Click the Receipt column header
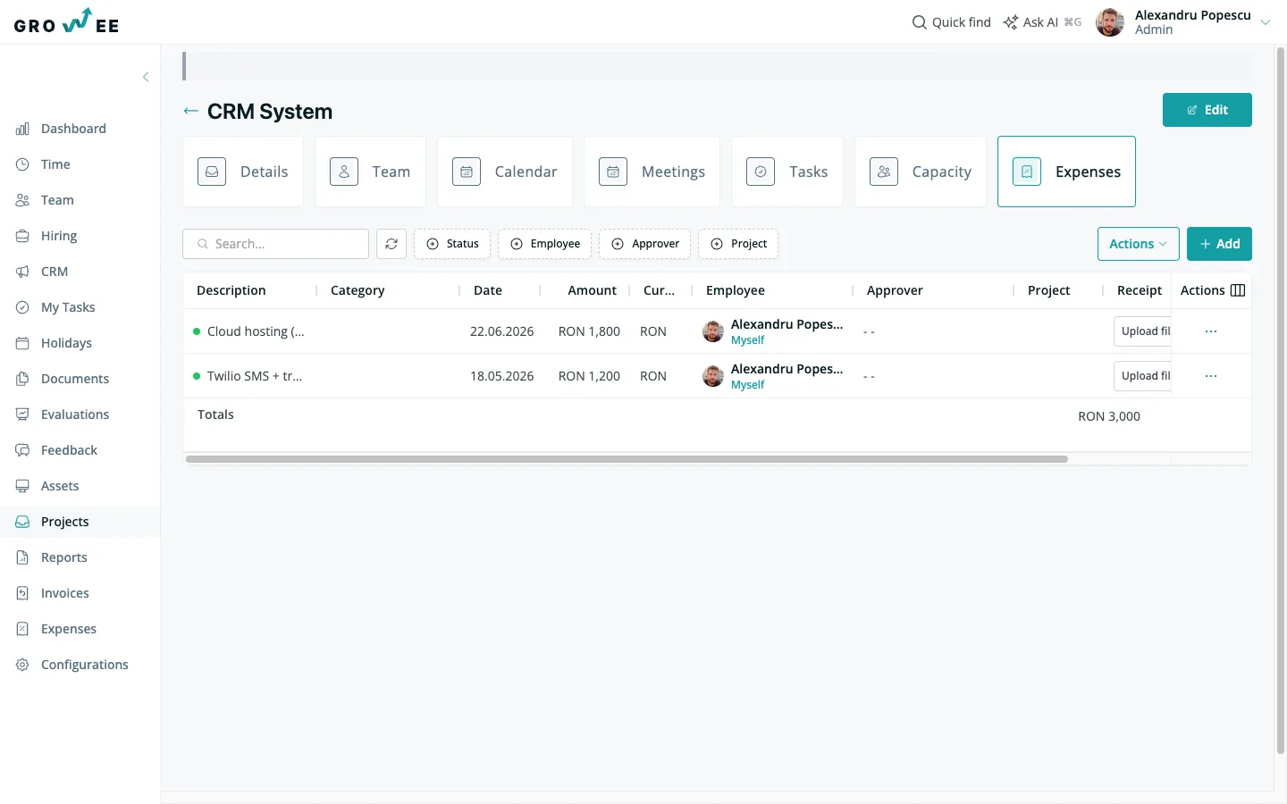The height and width of the screenshot is (804, 1287). pyautogui.click(x=1140, y=290)
